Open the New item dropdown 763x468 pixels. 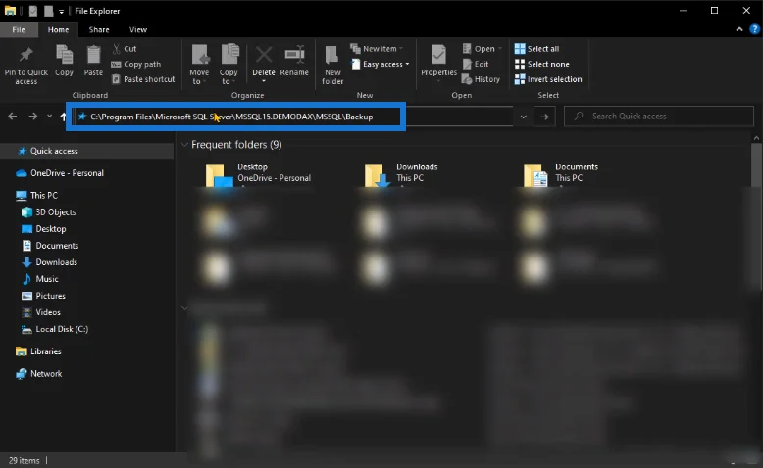(378, 49)
